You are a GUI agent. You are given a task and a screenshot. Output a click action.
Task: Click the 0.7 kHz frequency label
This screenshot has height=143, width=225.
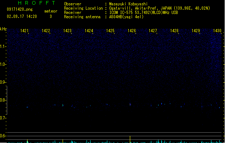tap(3, 118)
